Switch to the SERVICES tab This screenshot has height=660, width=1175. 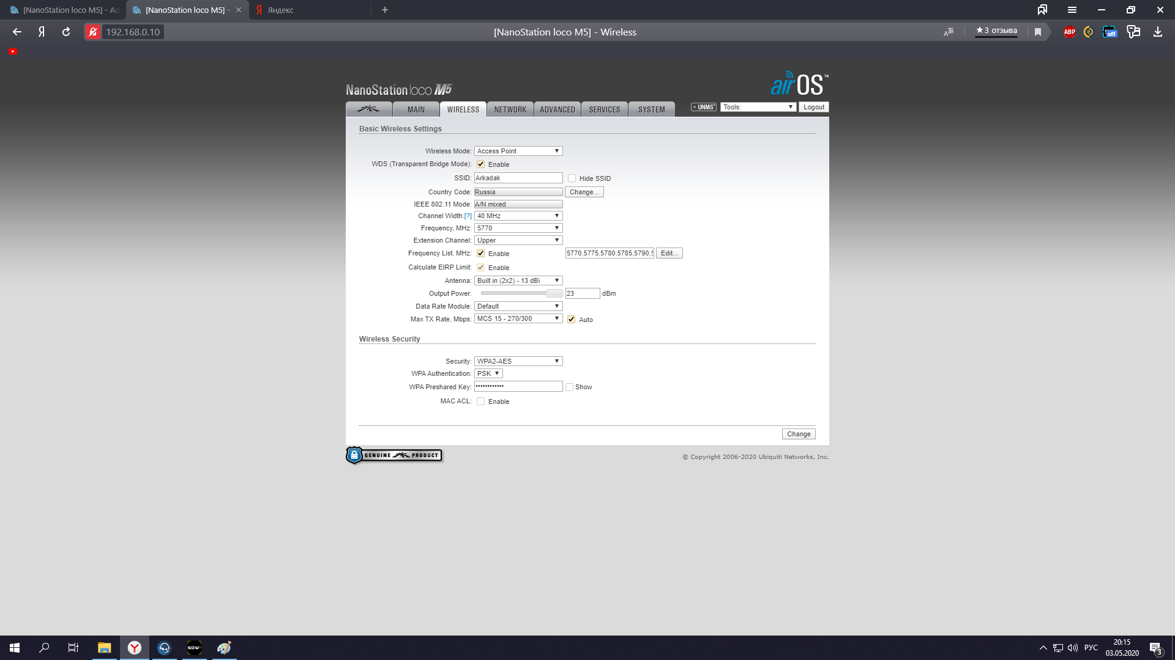coord(605,109)
